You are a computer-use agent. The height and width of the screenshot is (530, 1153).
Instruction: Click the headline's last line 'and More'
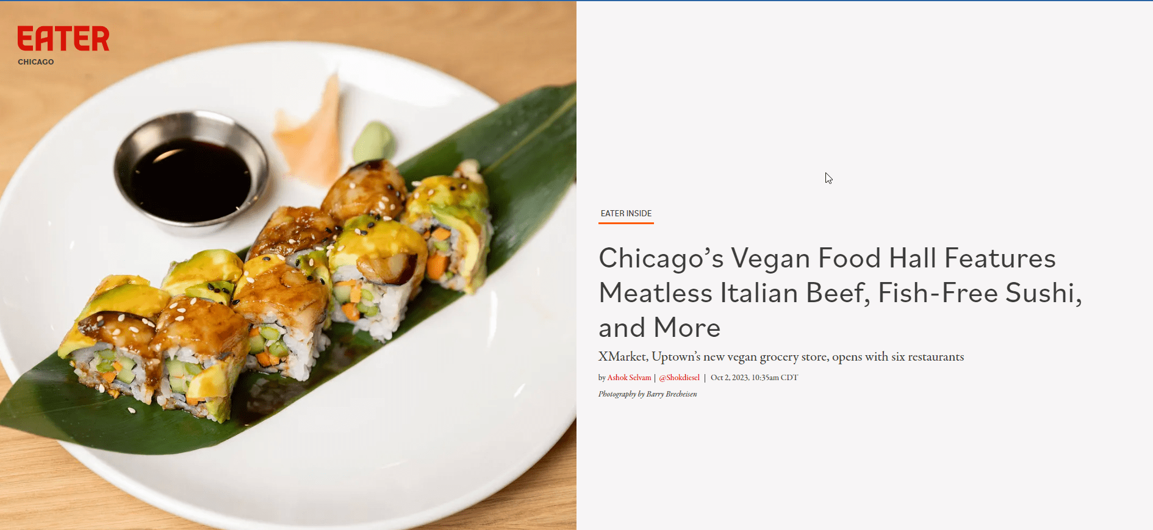point(659,328)
